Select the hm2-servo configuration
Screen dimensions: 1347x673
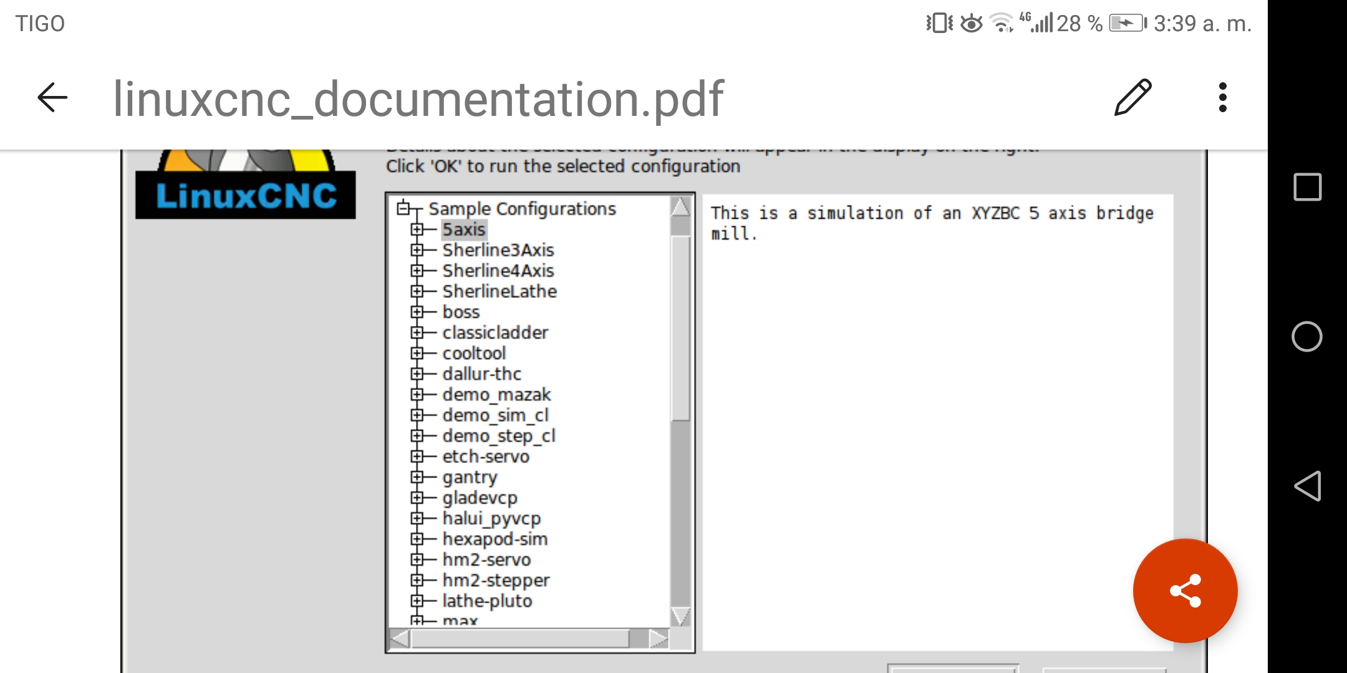(x=486, y=559)
